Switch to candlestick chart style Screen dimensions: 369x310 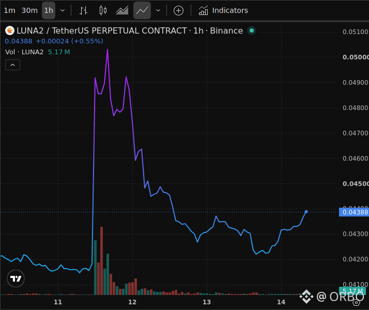103,10
